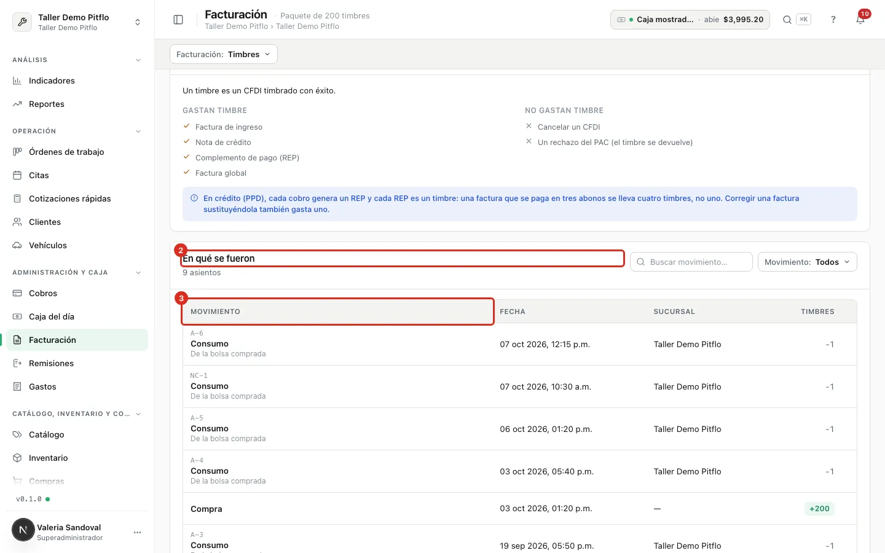Click the 06 oct 2026, 01:20 p.m. date
The image size is (885, 553).
pyautogui.click(x=546, y=429)
